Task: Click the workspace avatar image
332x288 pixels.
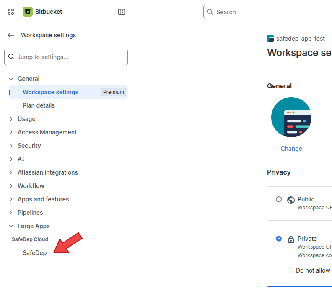Action: coord(291,117)
